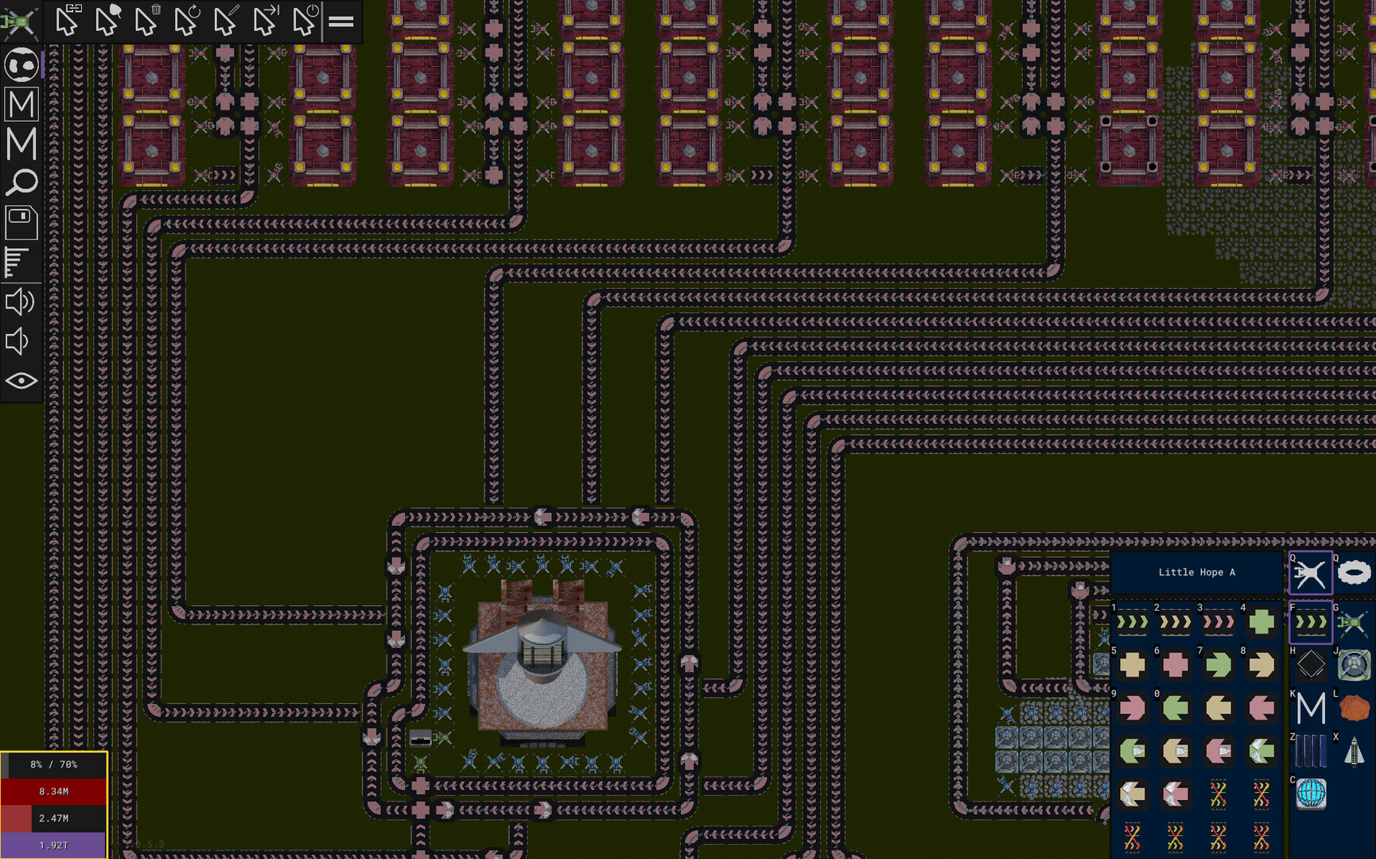Select the rocket category (X)
The width and height of the screenshot is (1376, 859).
[x=1354, y=751]
